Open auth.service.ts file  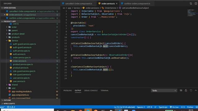19,54
